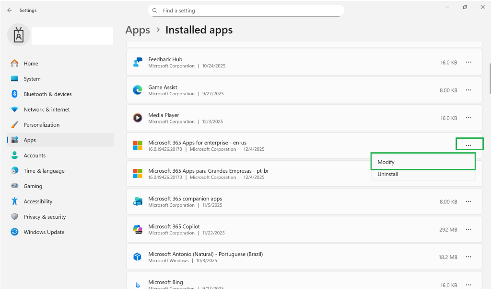Screen dimensions: 491x289
Task: Click the Personalization paintbrush icon
Action: point(14,125)
